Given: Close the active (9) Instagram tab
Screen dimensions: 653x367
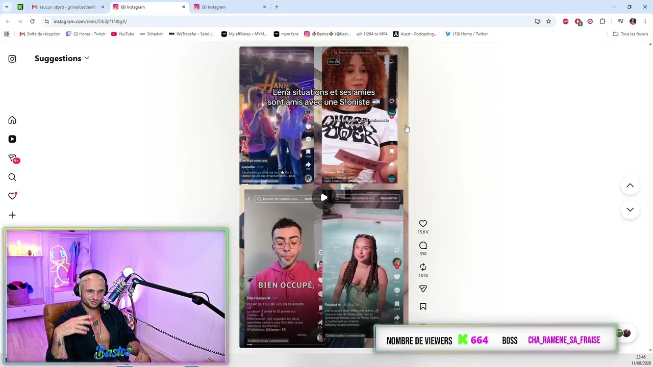Looking at the screenshot, I should (x=184, y=7).
